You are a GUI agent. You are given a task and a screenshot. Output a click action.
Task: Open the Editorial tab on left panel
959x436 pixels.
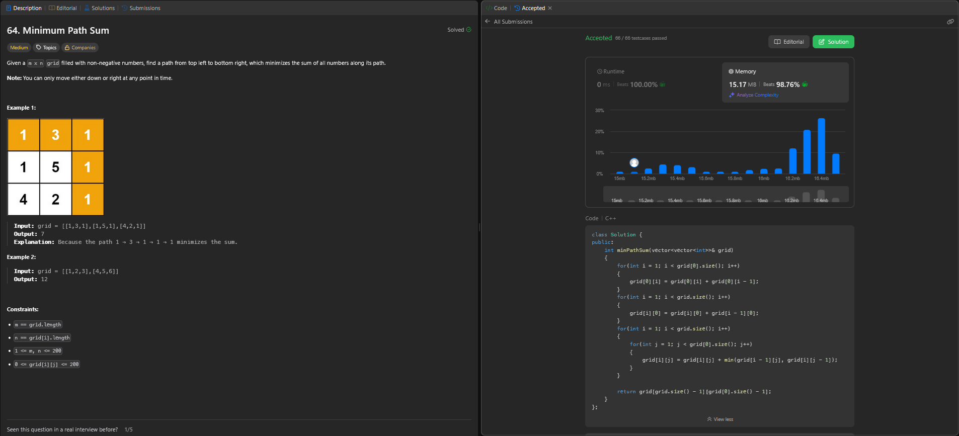pos(63,8)
